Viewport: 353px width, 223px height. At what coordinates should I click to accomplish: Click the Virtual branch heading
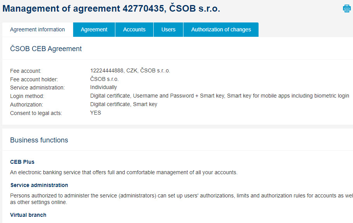click(28, 215)
